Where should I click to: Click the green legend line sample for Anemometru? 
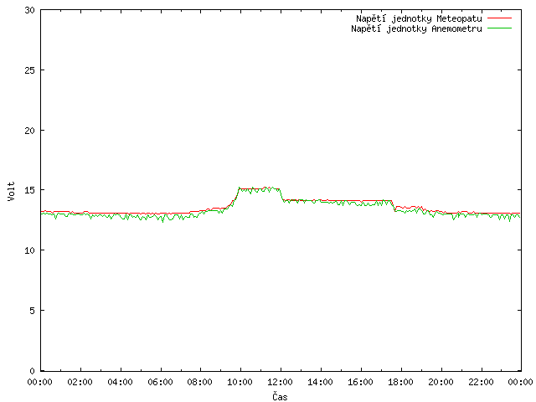click(499, 28)
